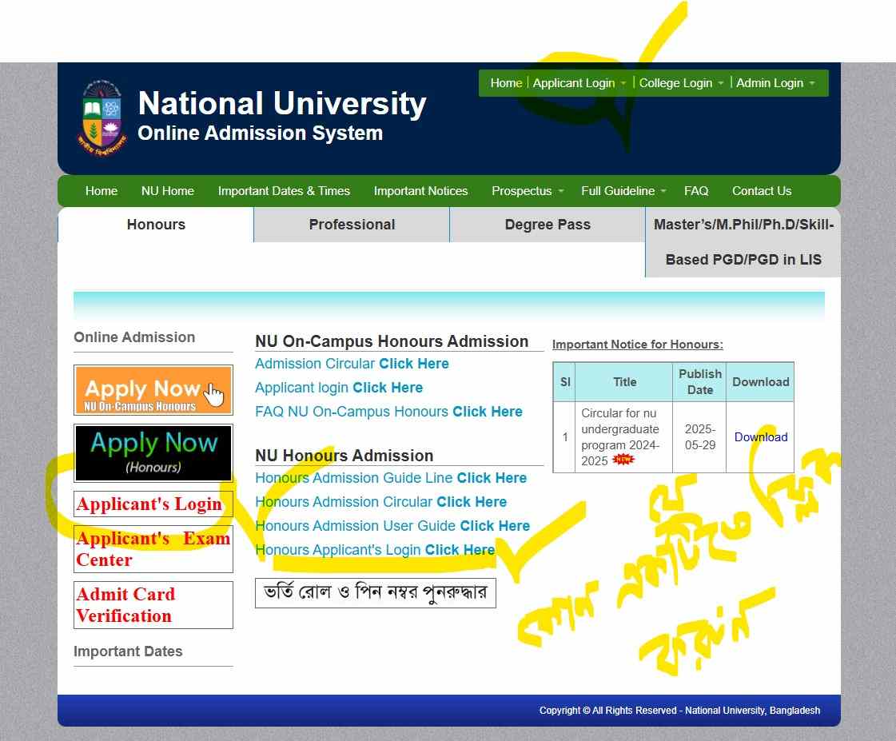Click the 'Sl' column header

pos(565,381)
